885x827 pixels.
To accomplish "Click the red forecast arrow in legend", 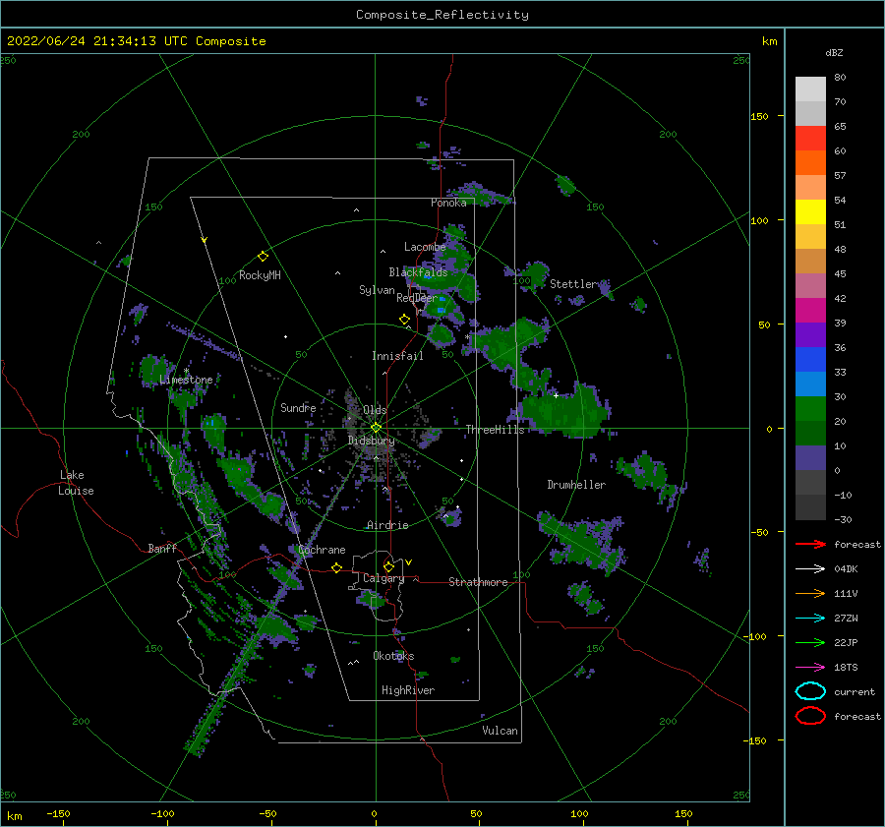I will point(810,544).
